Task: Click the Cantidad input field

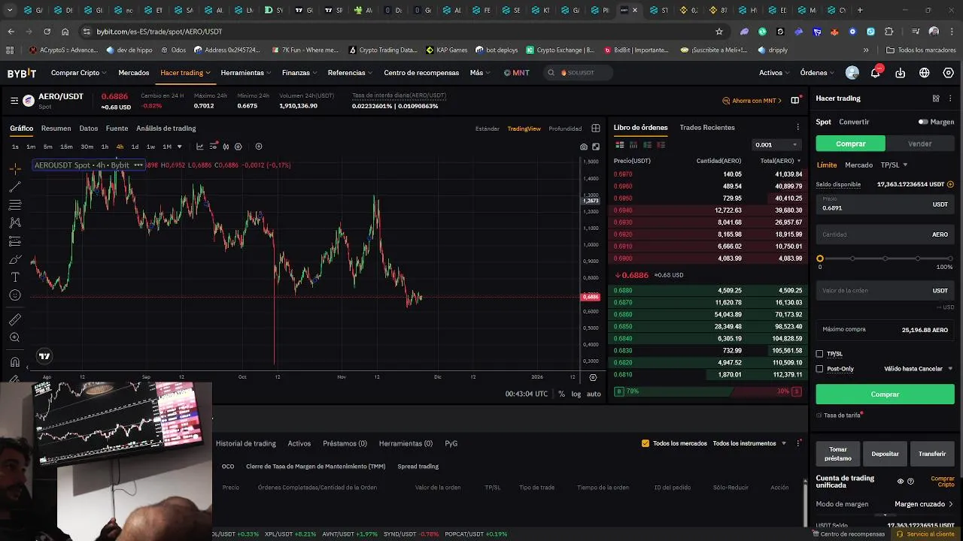Action: (x=885, y=234)
